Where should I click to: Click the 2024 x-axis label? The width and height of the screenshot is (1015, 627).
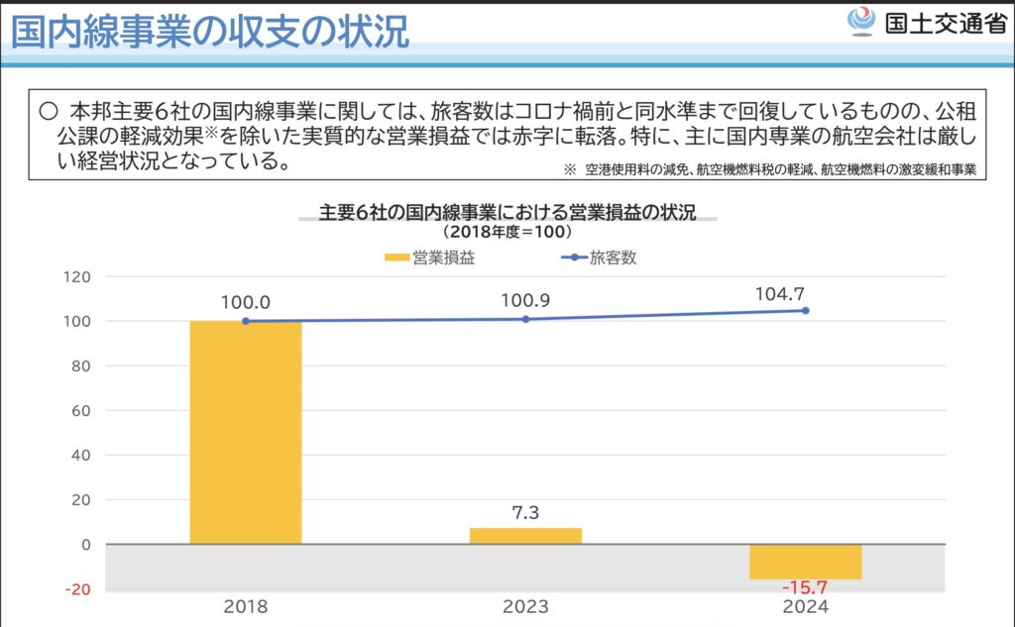coord(805,606)
